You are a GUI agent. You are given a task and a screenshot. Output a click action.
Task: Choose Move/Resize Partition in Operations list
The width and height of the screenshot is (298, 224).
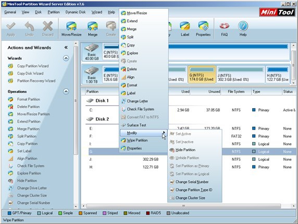(x=33, y=114)
